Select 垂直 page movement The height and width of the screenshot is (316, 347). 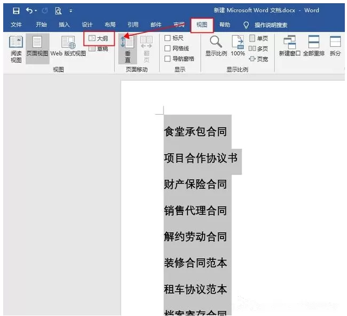(128, 49)
